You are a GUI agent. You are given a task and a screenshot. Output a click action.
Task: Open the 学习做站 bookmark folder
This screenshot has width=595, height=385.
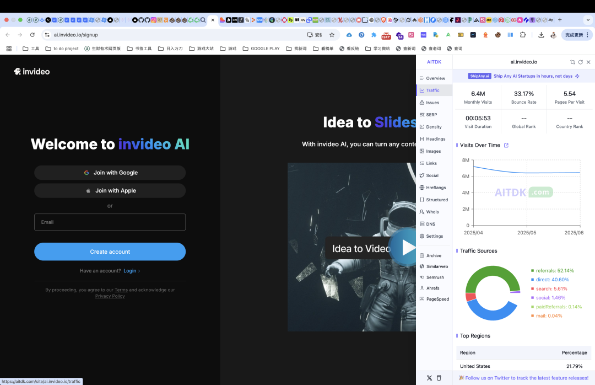[377, 49]
